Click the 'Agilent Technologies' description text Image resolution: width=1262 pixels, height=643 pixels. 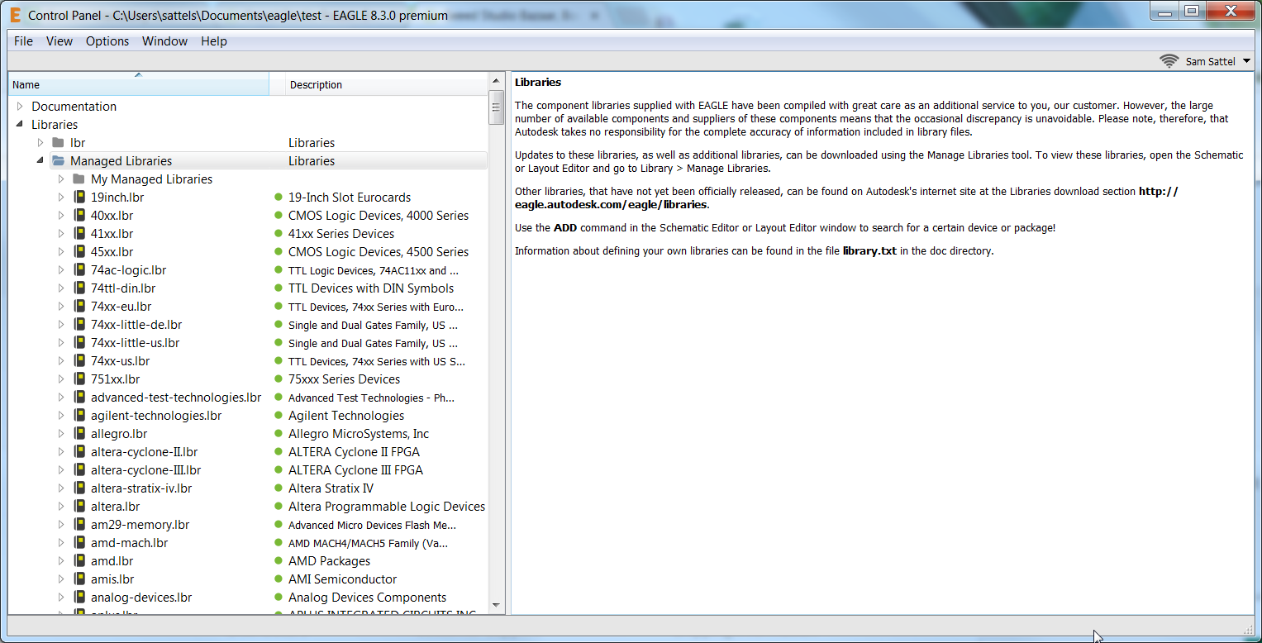pos(346,416)
